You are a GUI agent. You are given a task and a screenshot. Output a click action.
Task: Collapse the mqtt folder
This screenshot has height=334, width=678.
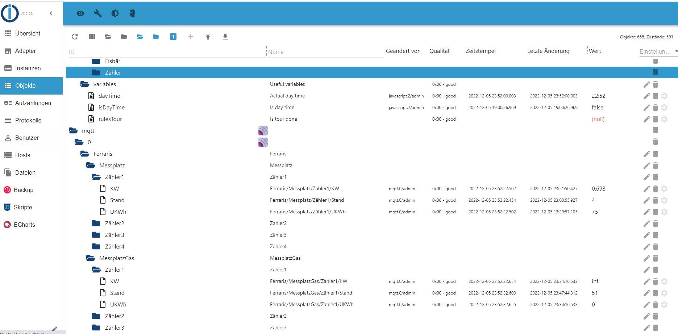tap(73, 131)
